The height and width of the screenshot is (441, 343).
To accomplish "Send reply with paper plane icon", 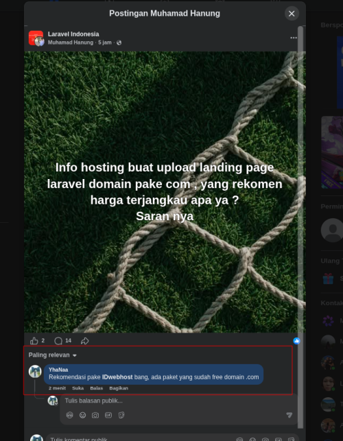I will (289, 415).
